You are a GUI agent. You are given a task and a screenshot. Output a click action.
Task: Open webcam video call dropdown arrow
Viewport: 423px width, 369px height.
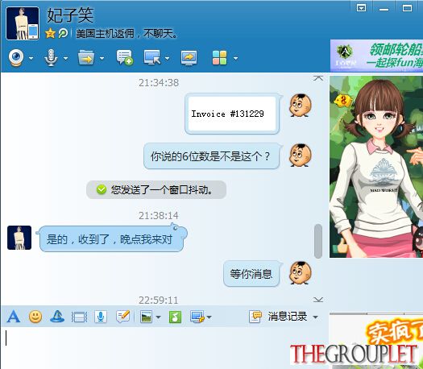click(31, 58)
